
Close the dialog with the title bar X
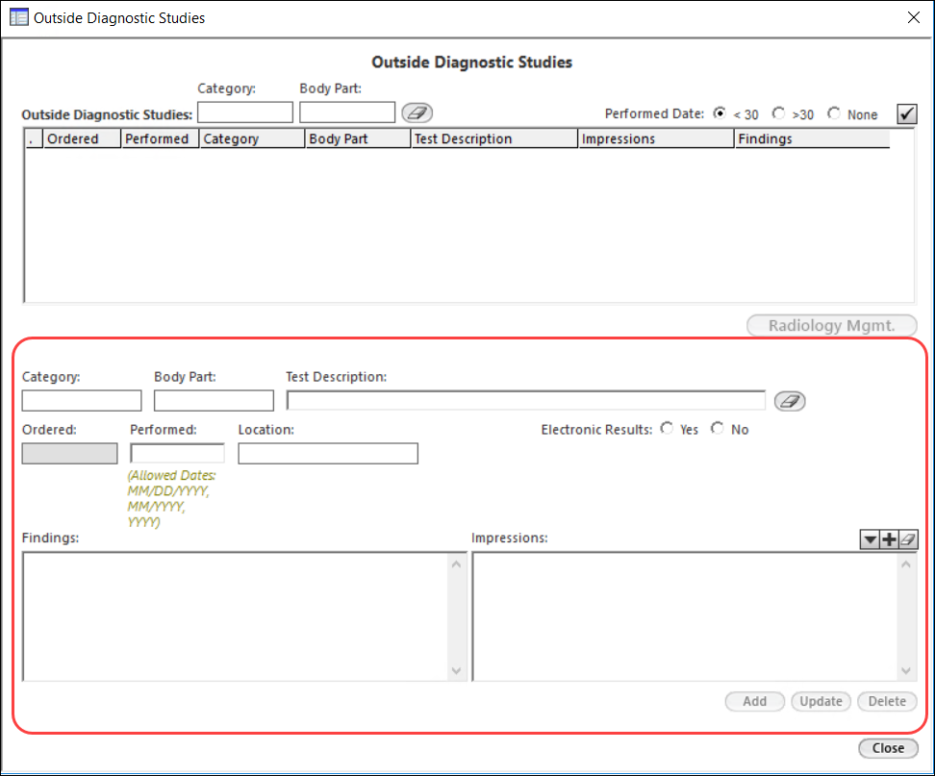click(x=913, y=18)
